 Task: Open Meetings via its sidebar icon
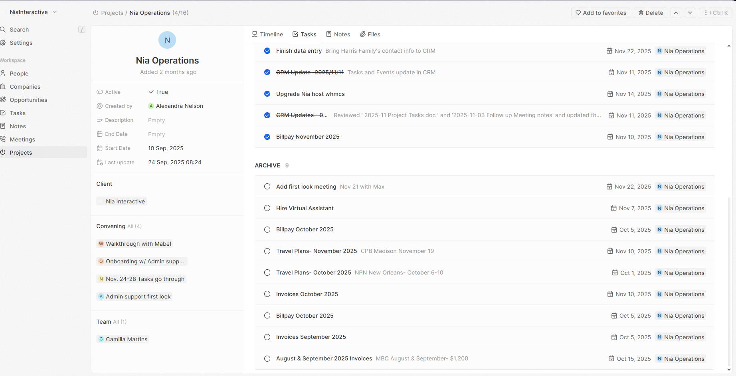coord(3,139)
